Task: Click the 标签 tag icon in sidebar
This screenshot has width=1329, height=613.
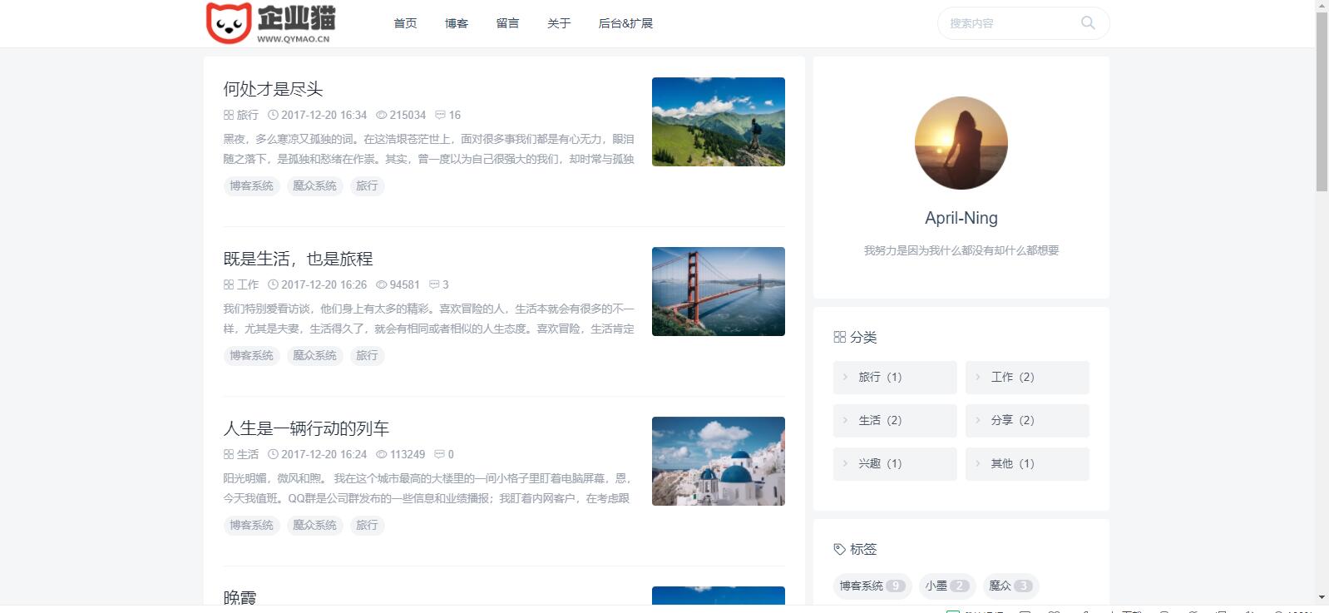Action: click(x=839, y=550)
